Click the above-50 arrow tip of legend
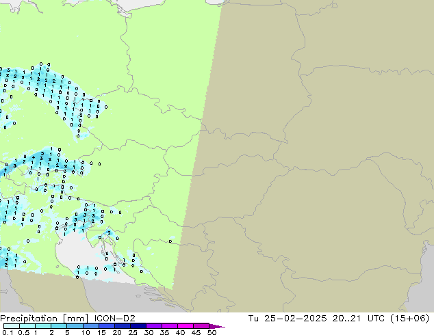This screenshot has width=434, height=335. [217, 326]
